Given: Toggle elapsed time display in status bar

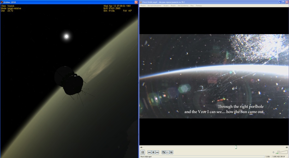Looking at the screenshot, I should (x=280, y=157).
